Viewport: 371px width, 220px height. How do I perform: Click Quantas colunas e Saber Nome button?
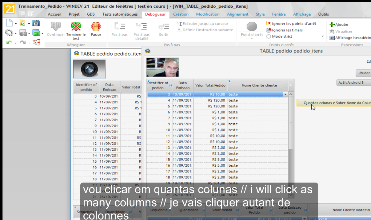(334, 103)
